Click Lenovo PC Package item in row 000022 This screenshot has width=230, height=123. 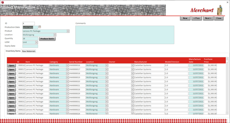point(37,106)
